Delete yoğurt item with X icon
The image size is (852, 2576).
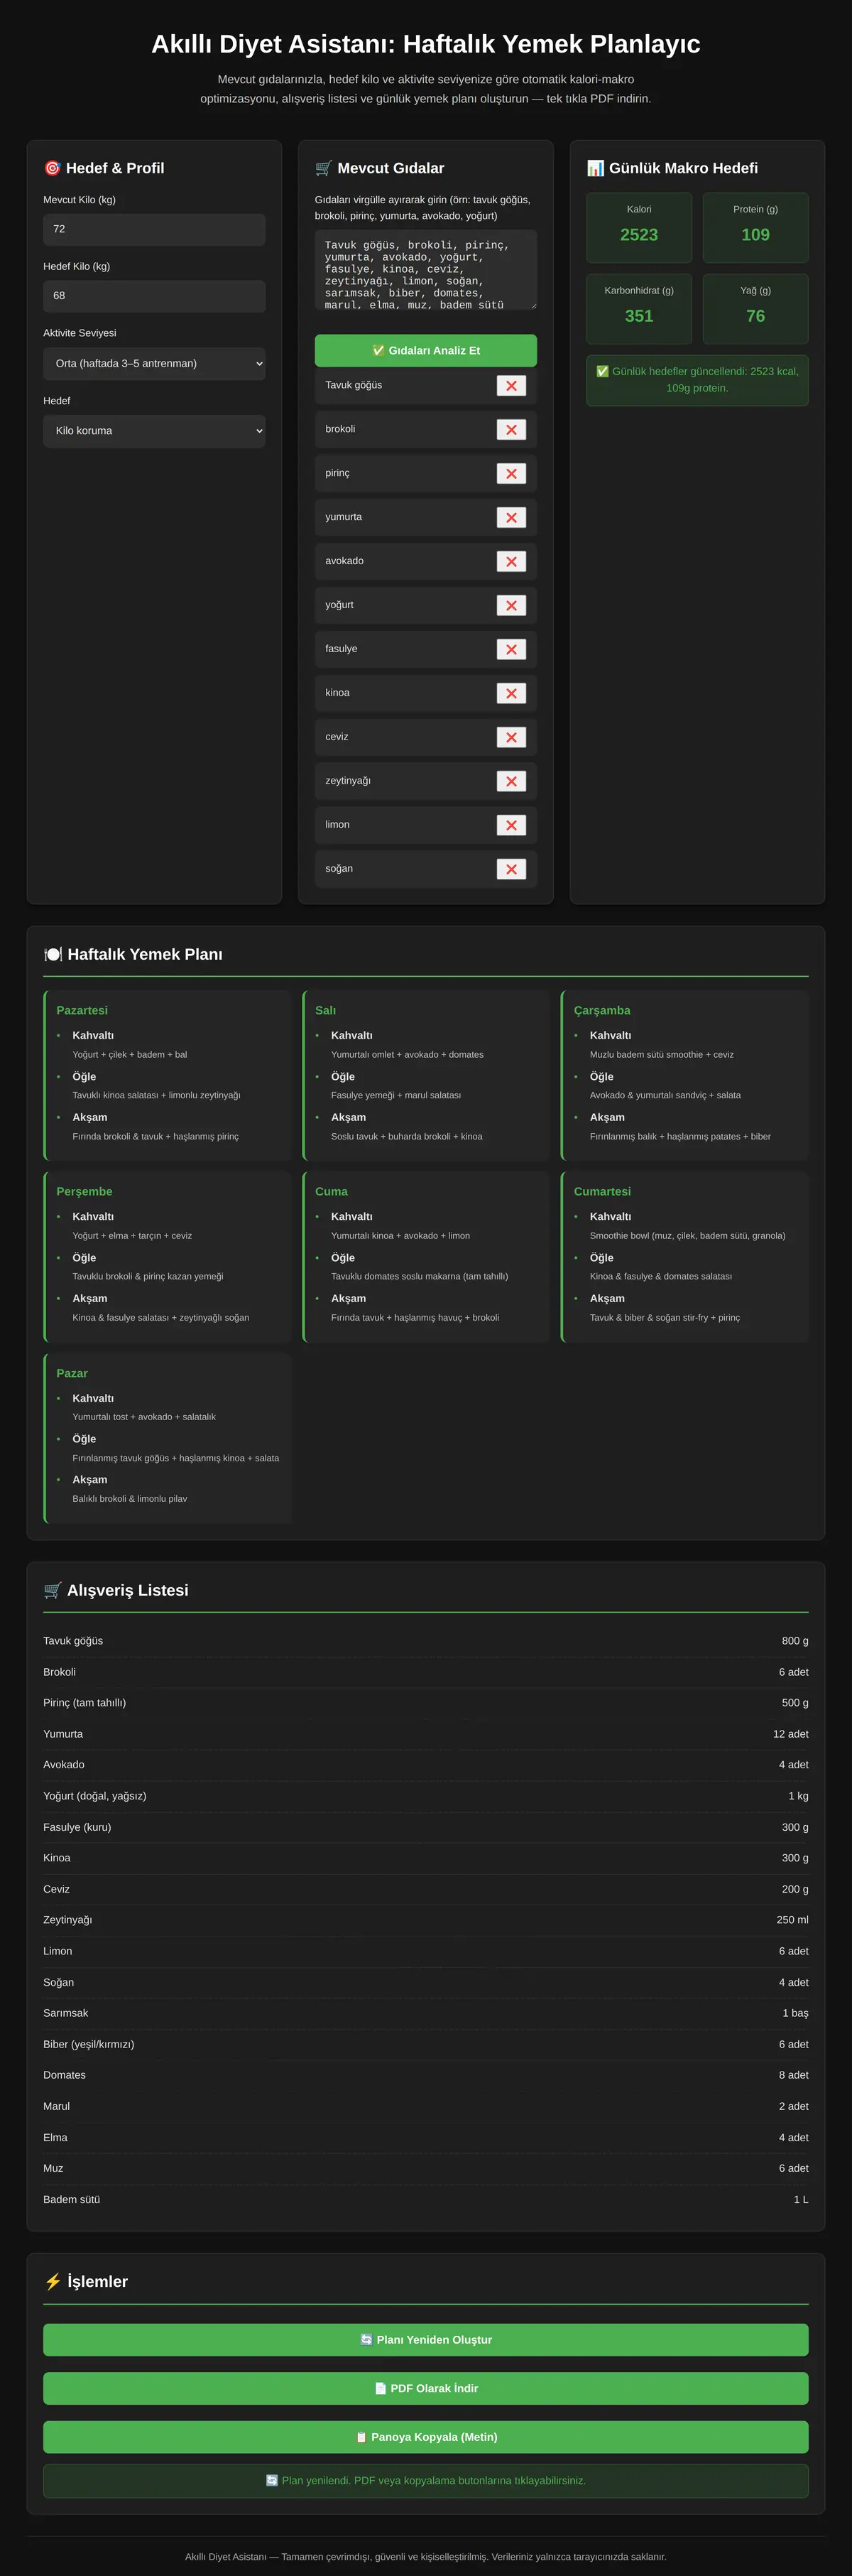[510, 606]
